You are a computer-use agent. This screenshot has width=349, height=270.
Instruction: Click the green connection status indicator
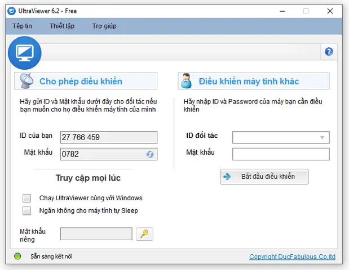[17, 256]
